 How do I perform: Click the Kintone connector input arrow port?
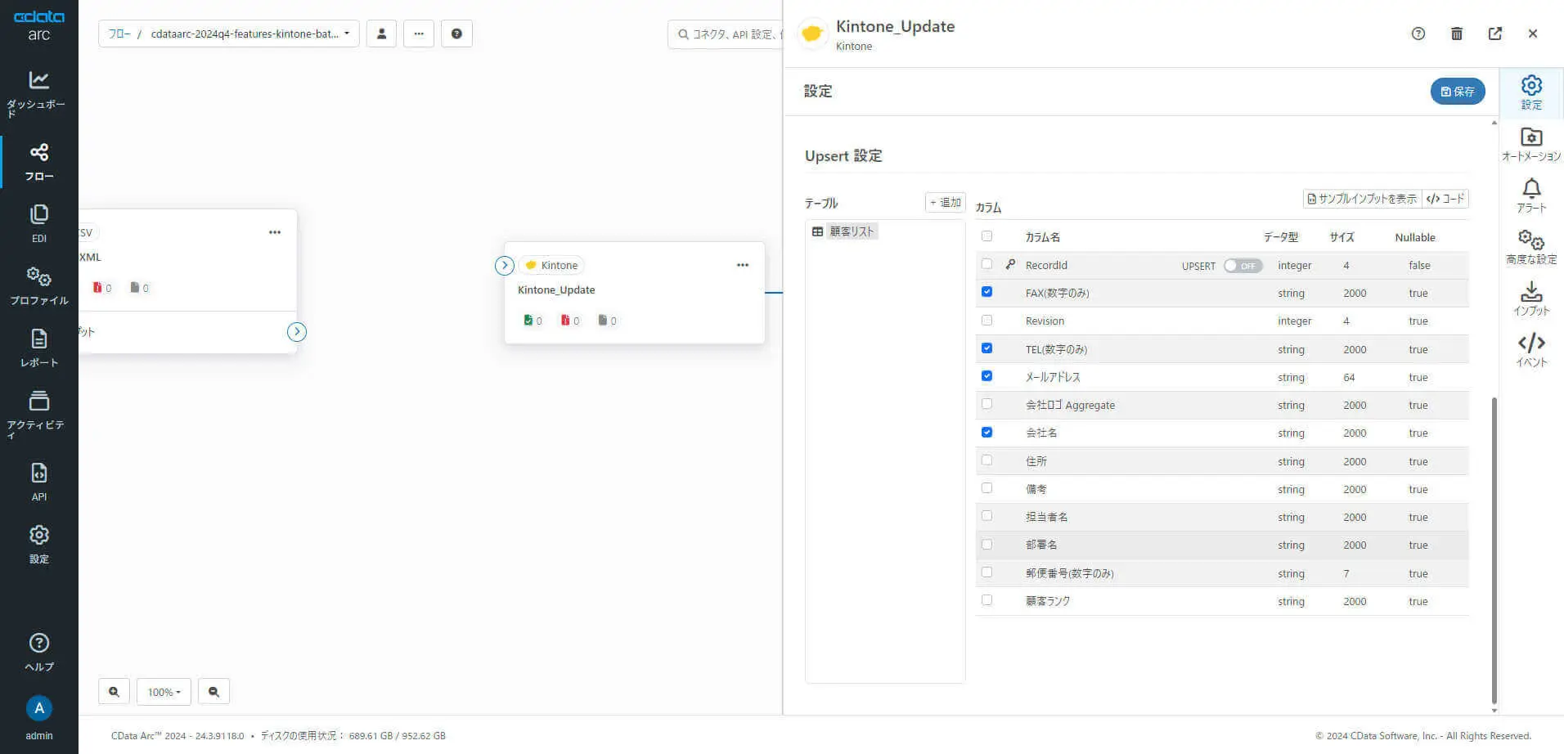(x=505, y=265)
